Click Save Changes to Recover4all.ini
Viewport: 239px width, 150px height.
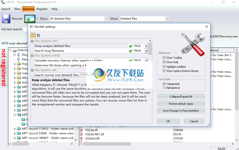pyautogui.click(x=181, y=111)
